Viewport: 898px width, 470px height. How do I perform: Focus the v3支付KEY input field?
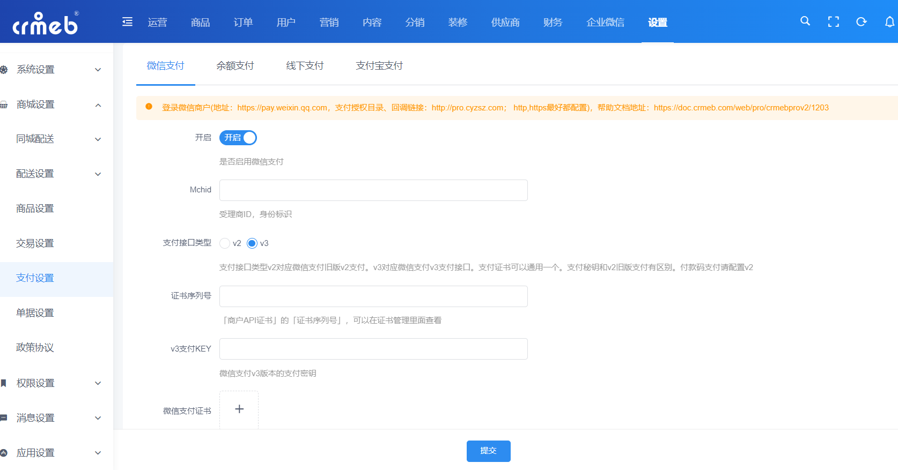pos(373,349)
